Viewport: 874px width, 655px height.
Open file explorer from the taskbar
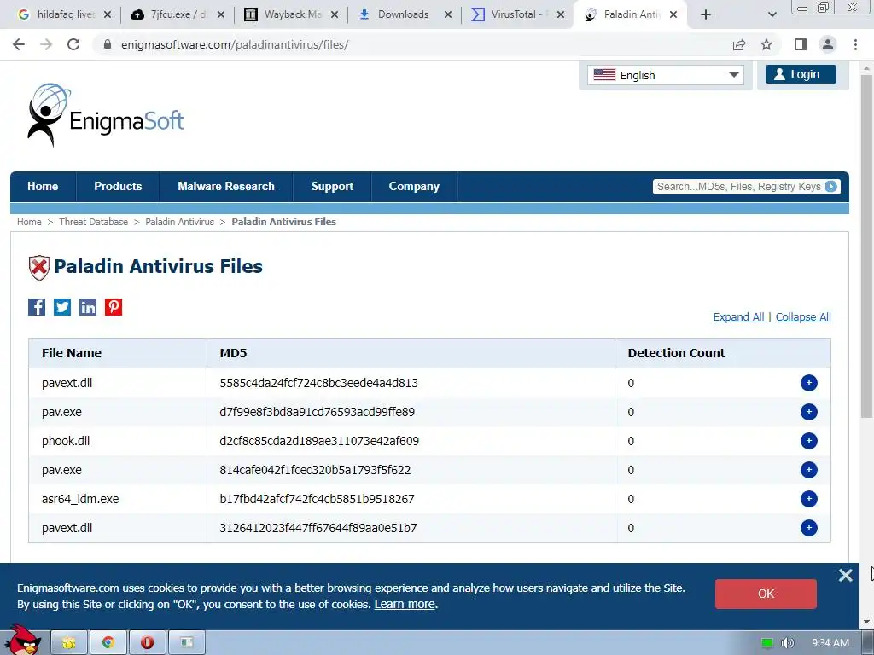pyautogui.click(x=69, y=643)
